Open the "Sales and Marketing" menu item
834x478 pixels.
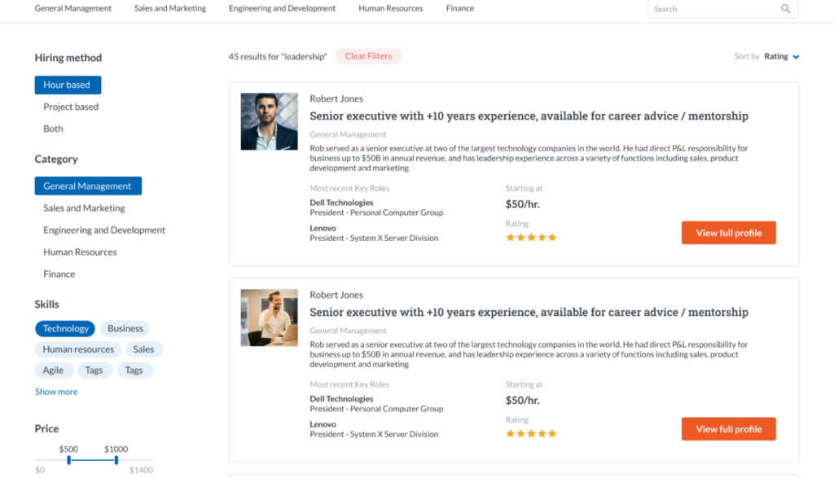coord(169,8)
